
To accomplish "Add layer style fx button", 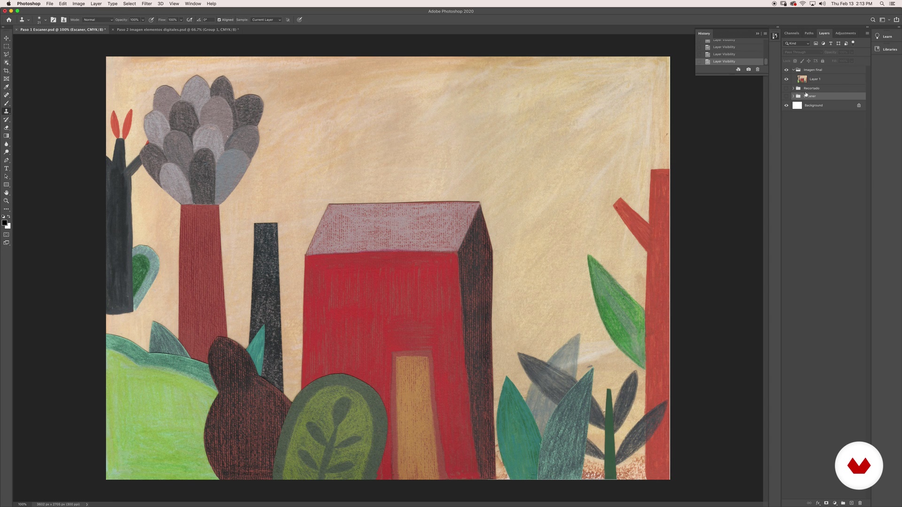I will (x=818, y=503).
